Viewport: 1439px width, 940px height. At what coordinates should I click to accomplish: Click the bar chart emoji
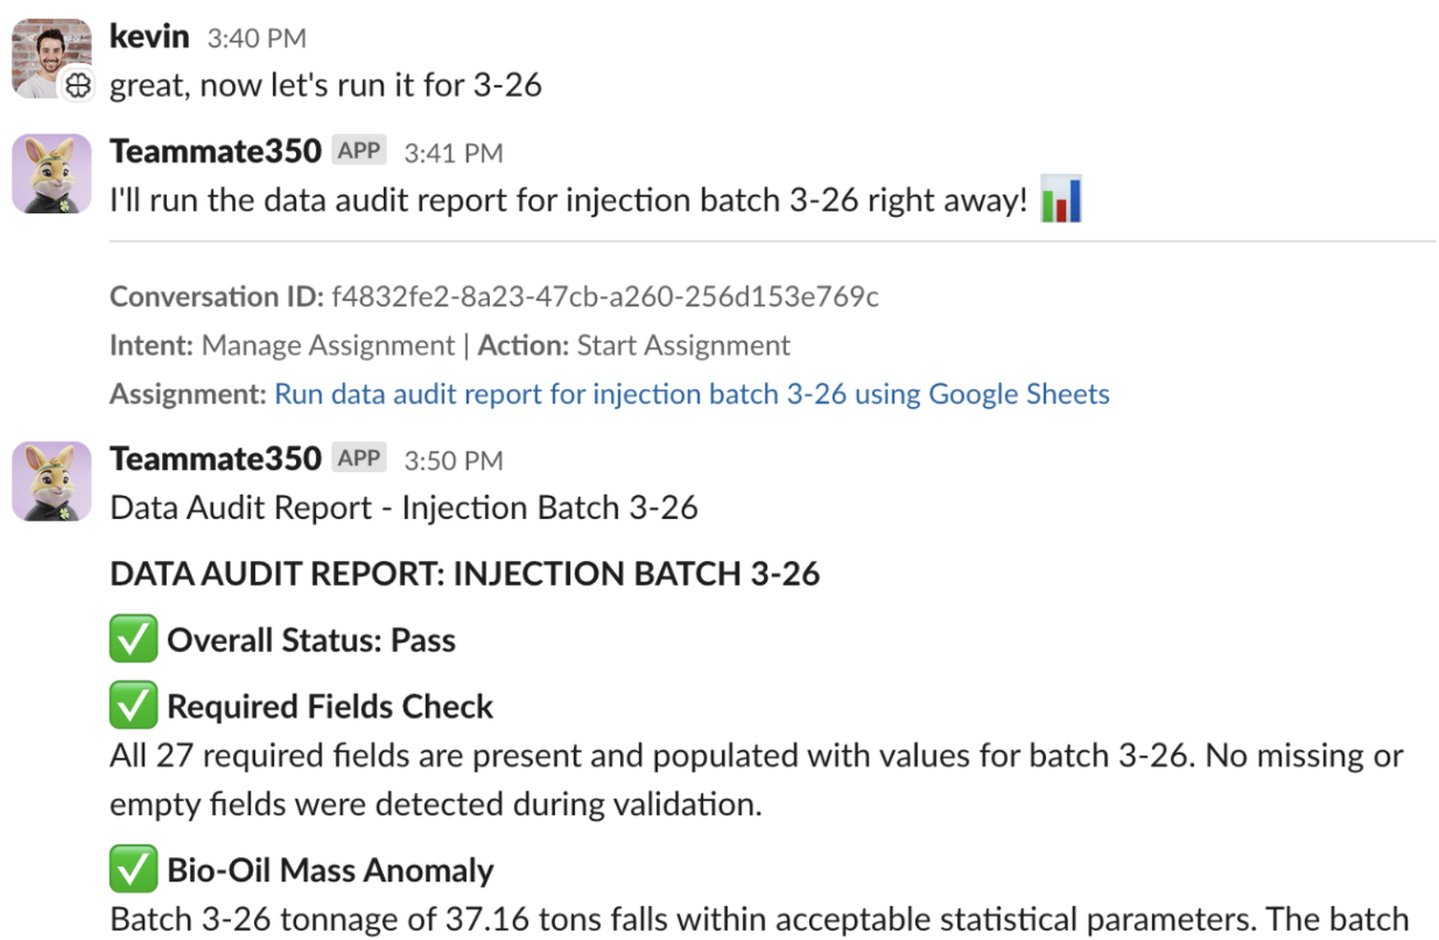pos(1061,198)
